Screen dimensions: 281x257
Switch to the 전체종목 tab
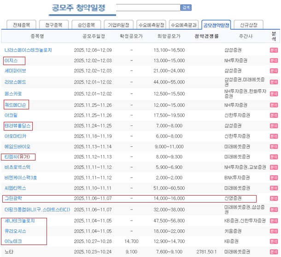[x=21, y=25]
